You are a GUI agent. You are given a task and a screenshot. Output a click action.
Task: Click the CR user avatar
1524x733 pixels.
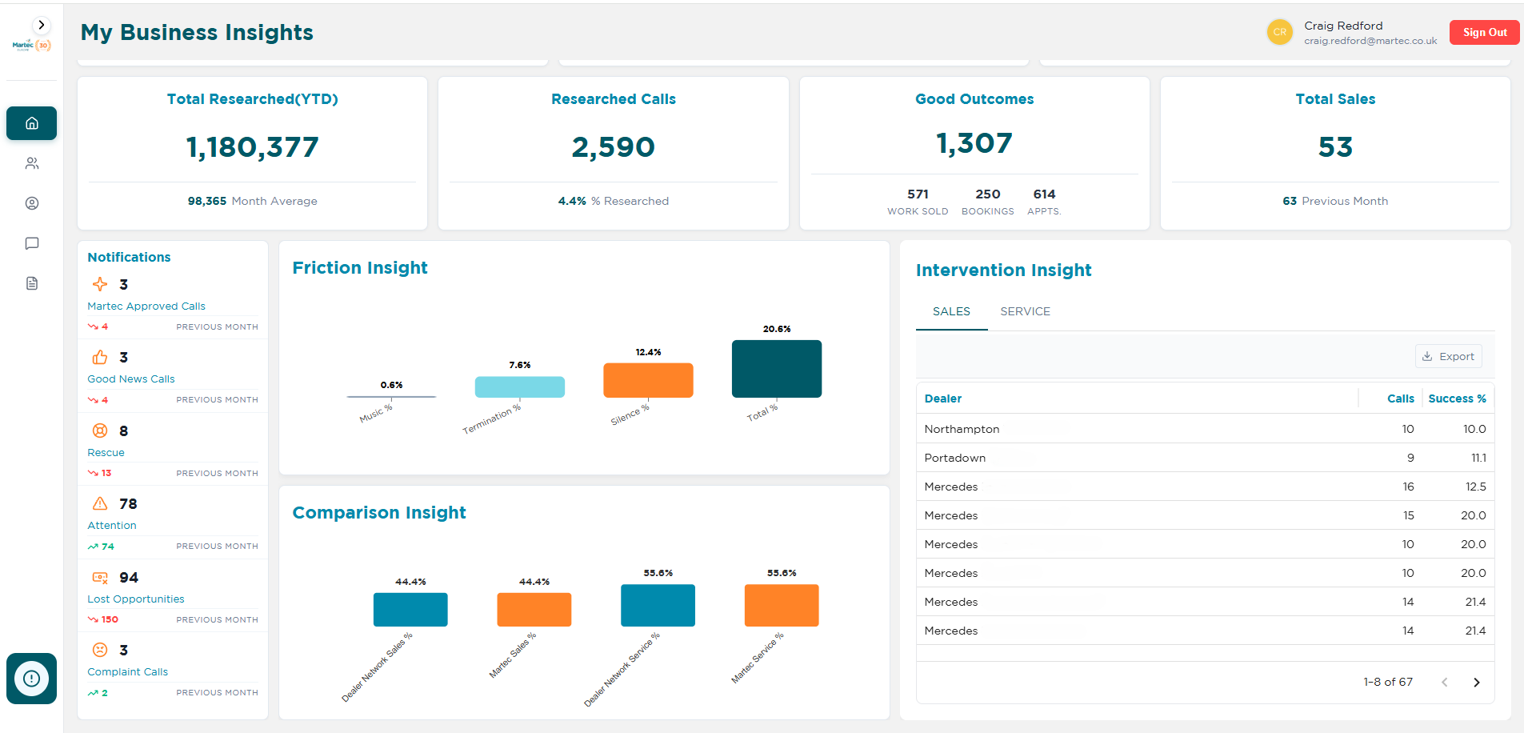[1279, 32]
